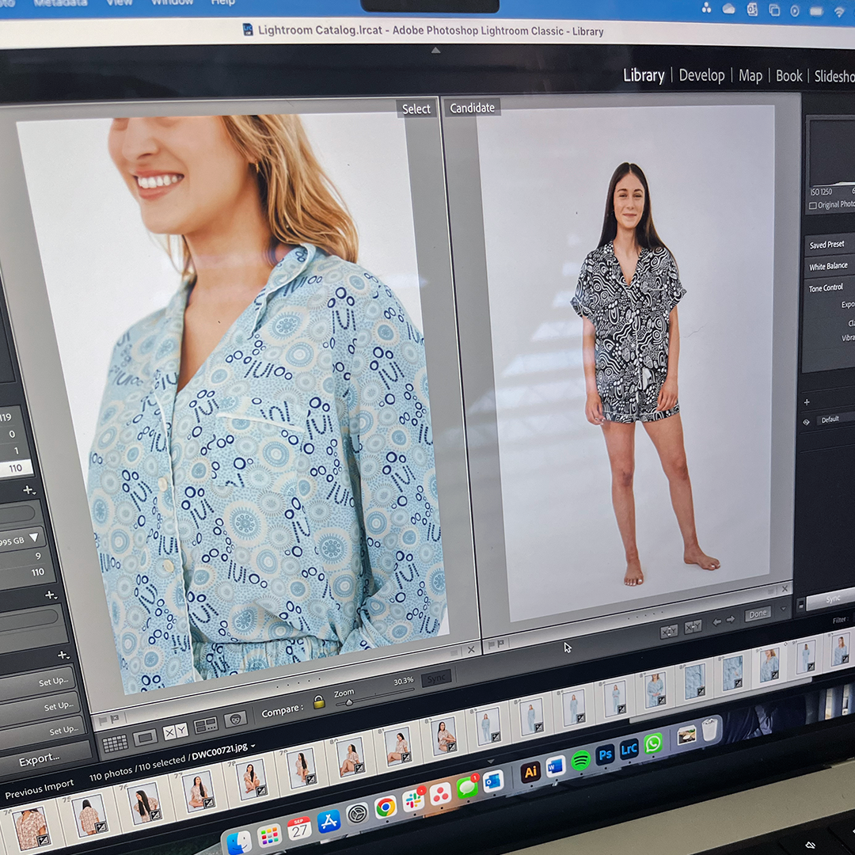
Task: Toggle the Compare link focus lock
Action: coord(319,701)
